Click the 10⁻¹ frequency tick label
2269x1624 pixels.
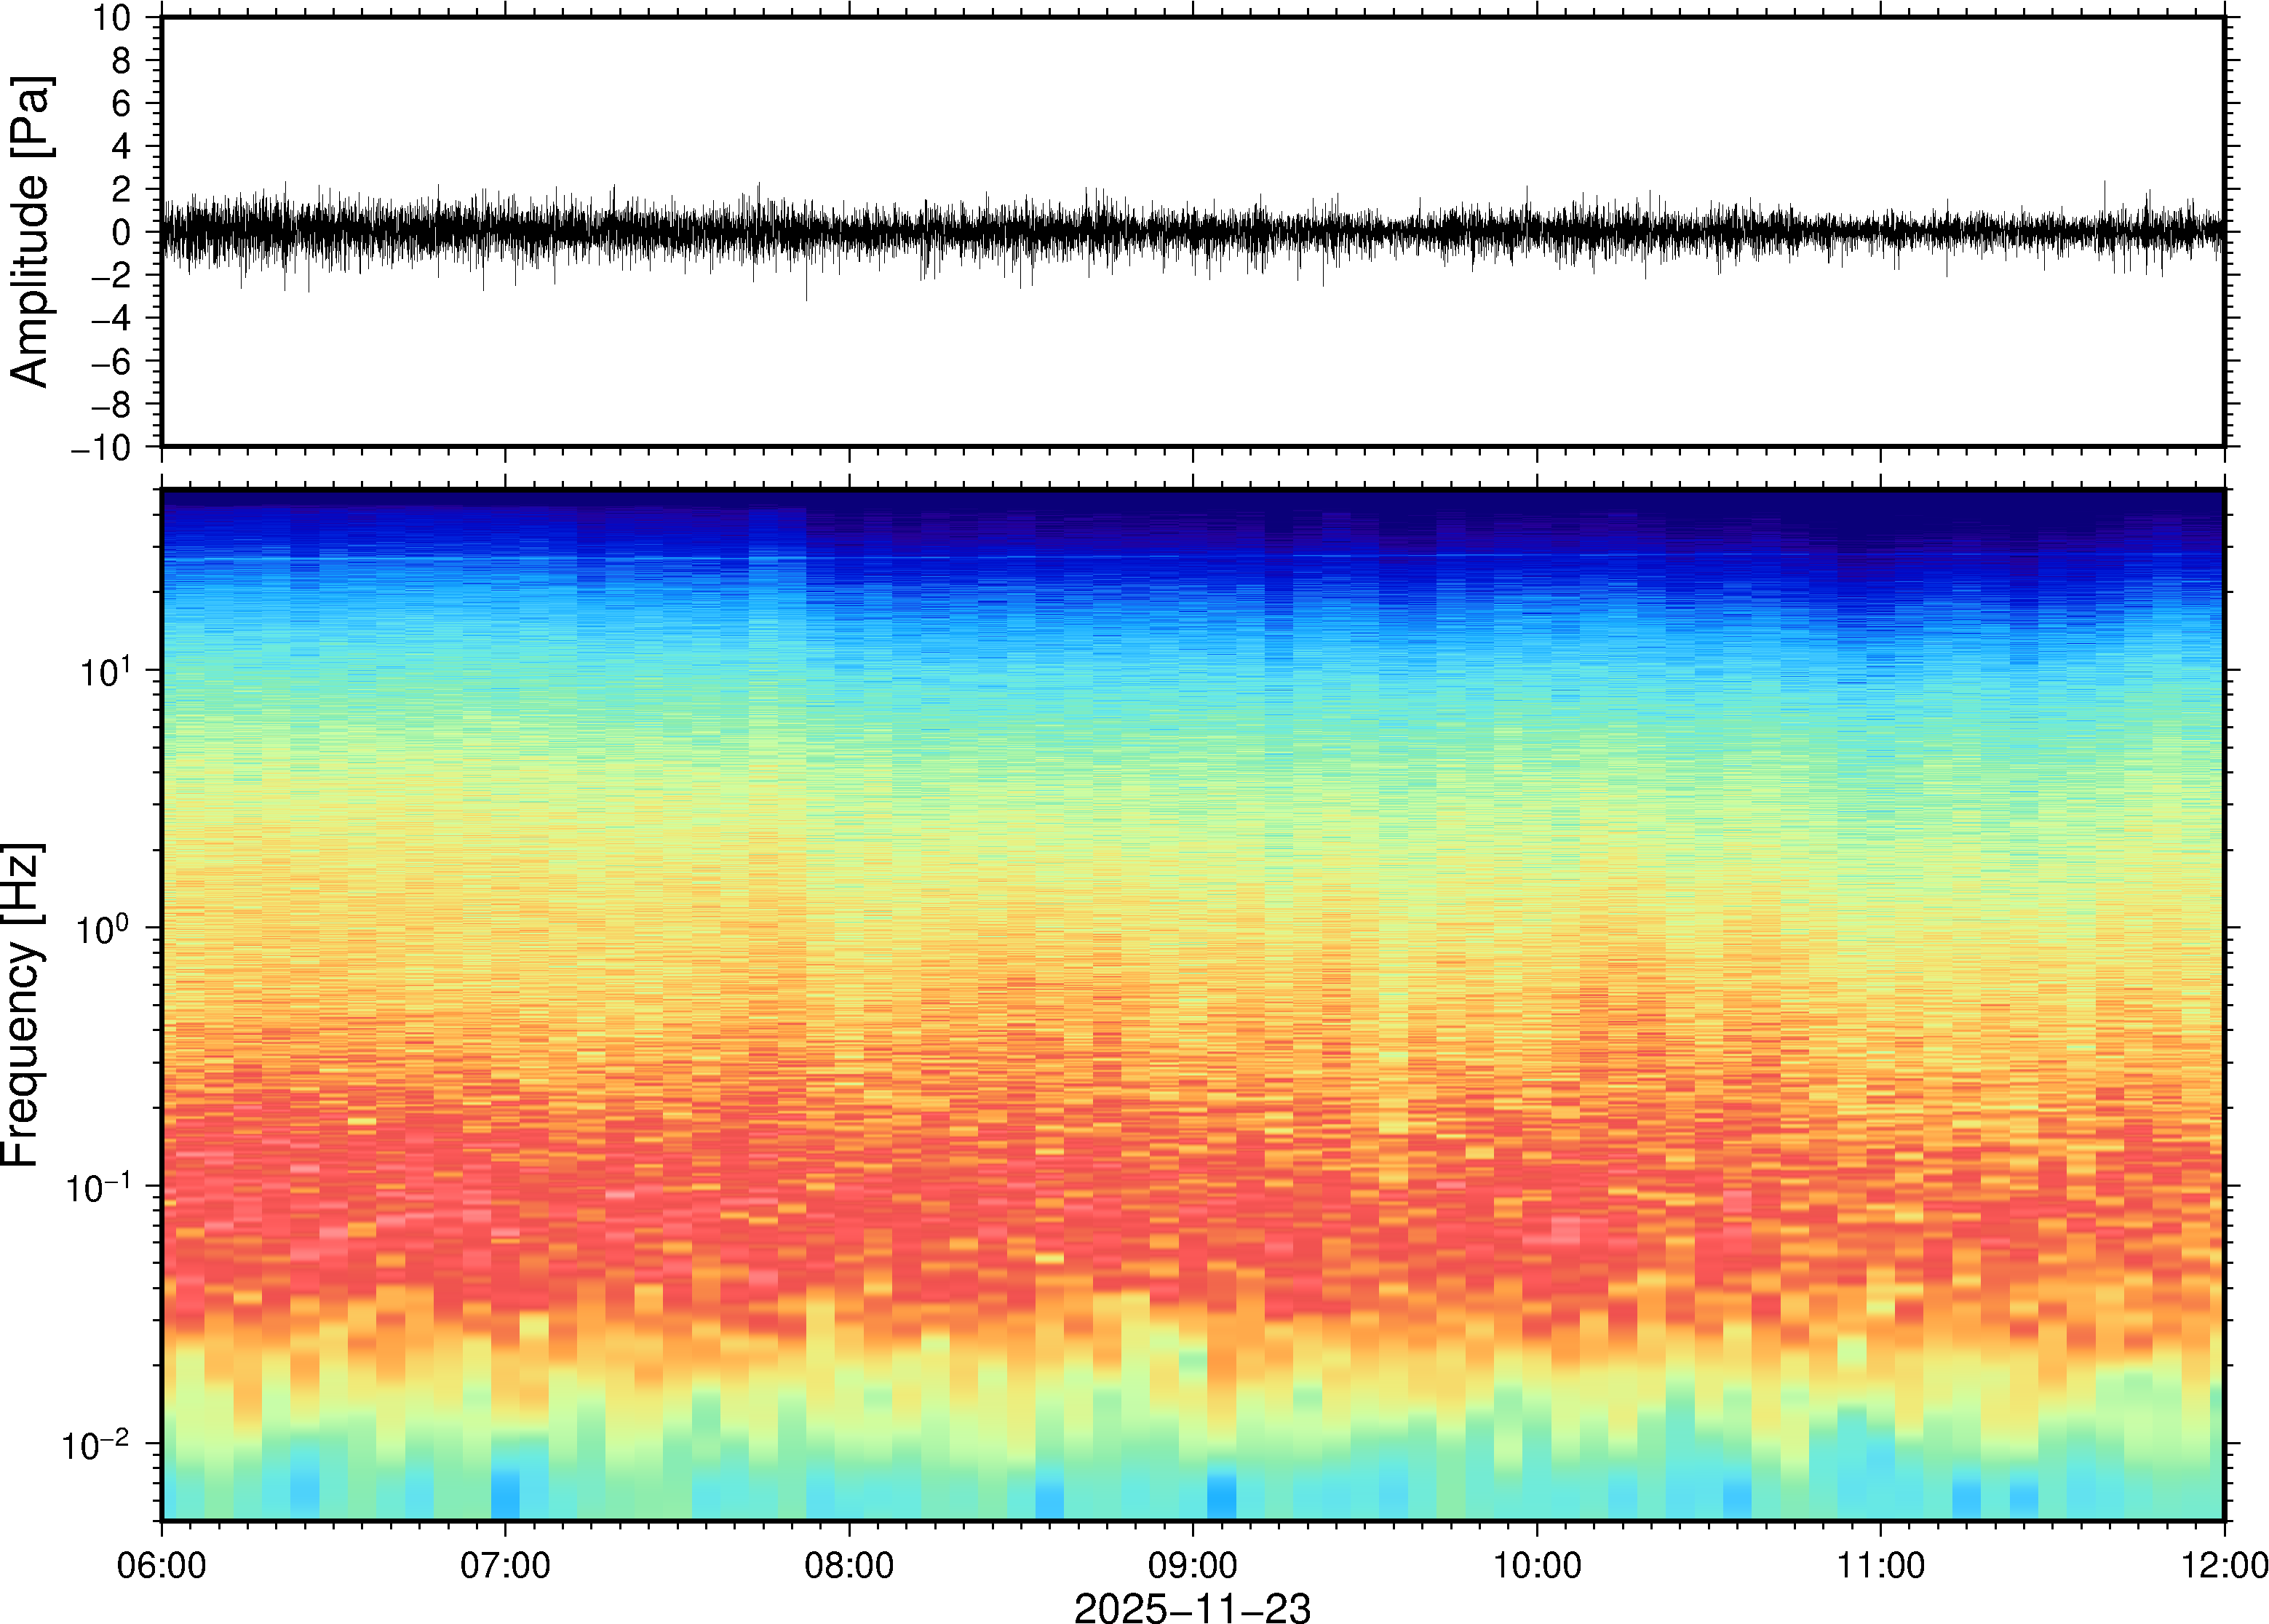pos(98,1187)
